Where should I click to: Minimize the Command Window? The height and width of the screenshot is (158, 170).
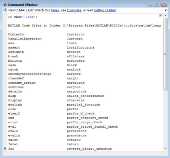[x=150, y=5]
